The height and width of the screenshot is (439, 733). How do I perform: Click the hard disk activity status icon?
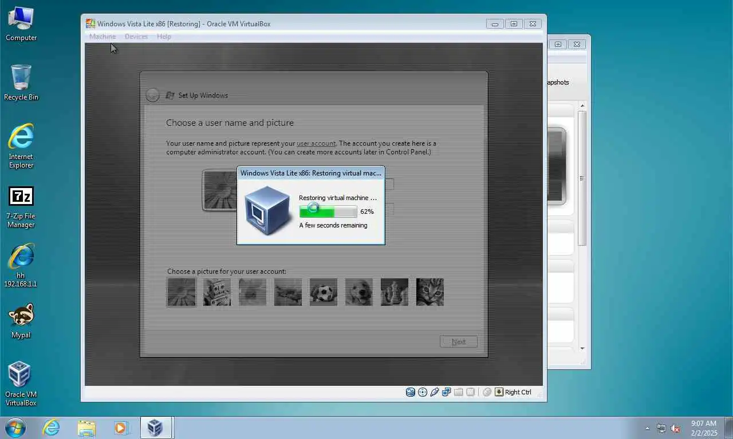(x=411, y=392)
